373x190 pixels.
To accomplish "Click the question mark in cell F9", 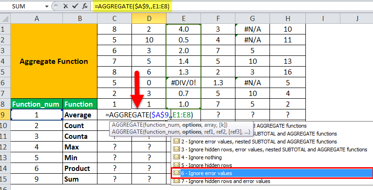I will point(218,115).
